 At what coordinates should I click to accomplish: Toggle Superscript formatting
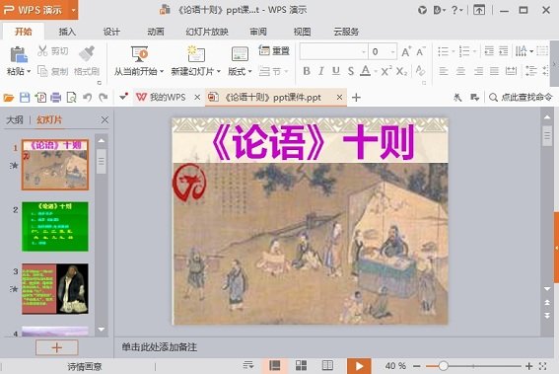pos(386,71)
